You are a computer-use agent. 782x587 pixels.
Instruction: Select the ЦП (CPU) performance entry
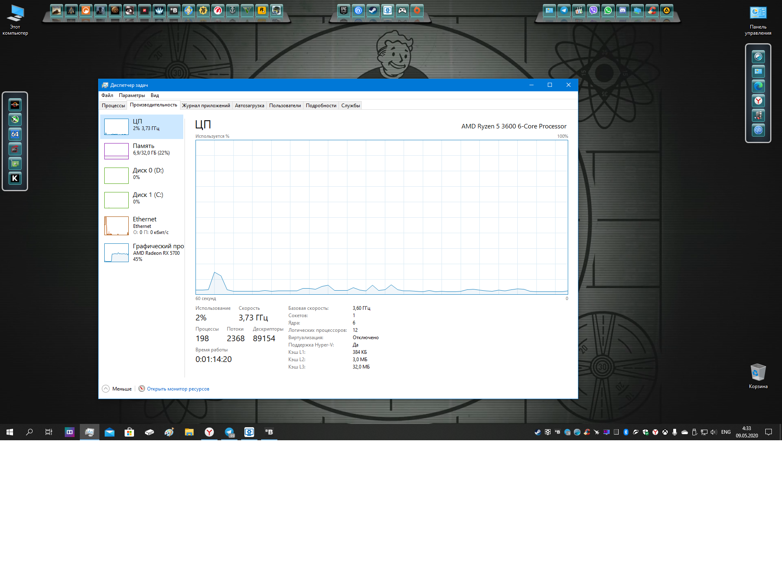[x=142, y=127]
